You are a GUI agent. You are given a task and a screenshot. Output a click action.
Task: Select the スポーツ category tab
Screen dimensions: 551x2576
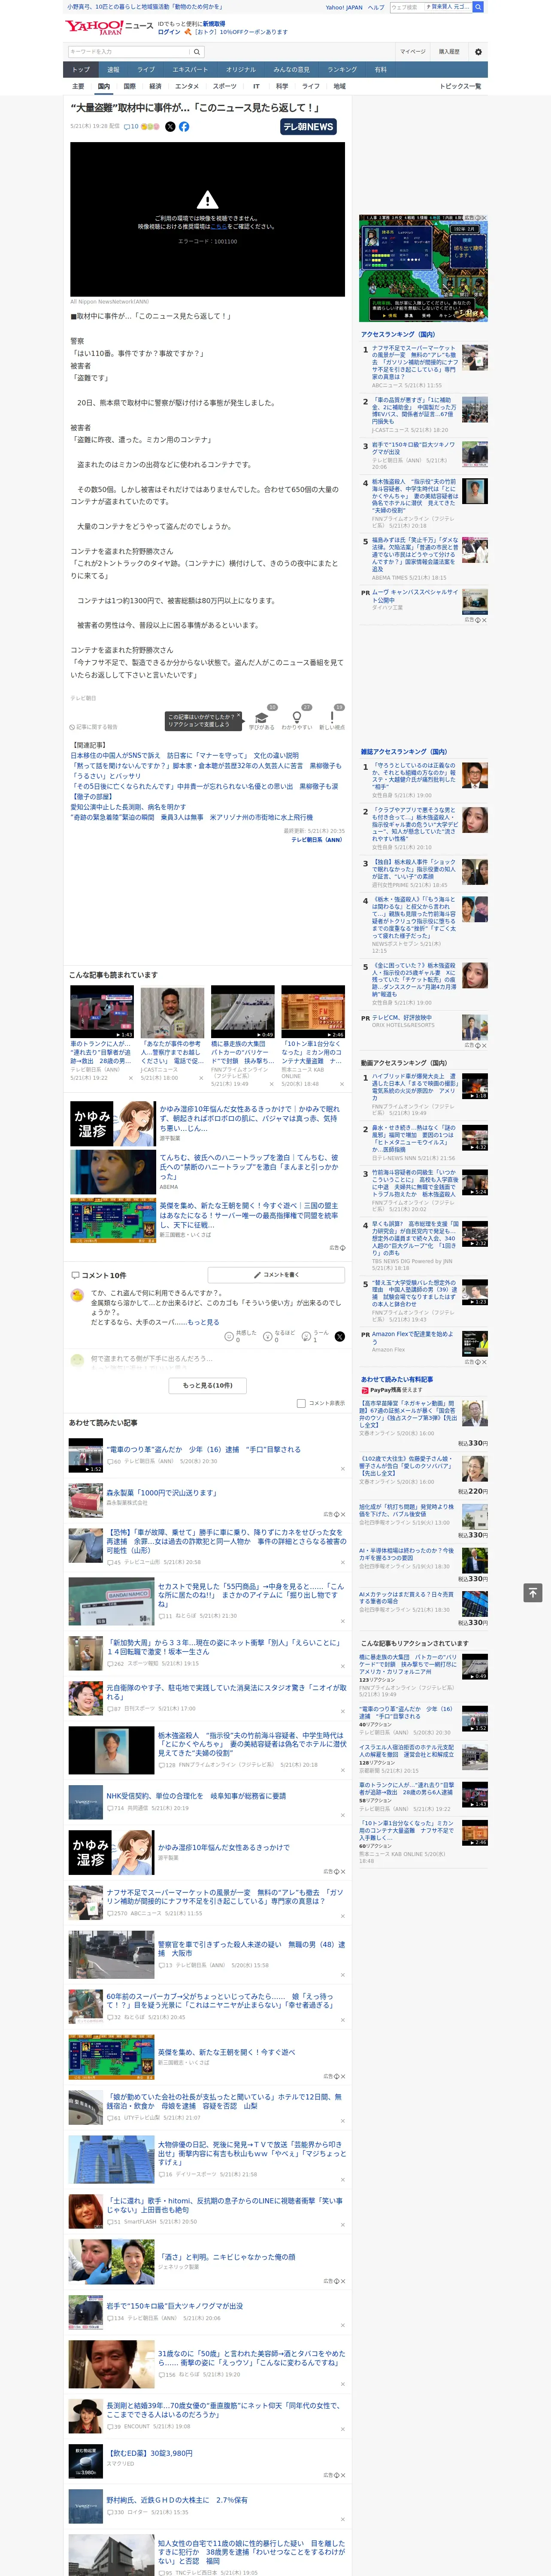[x=225, y=86]
